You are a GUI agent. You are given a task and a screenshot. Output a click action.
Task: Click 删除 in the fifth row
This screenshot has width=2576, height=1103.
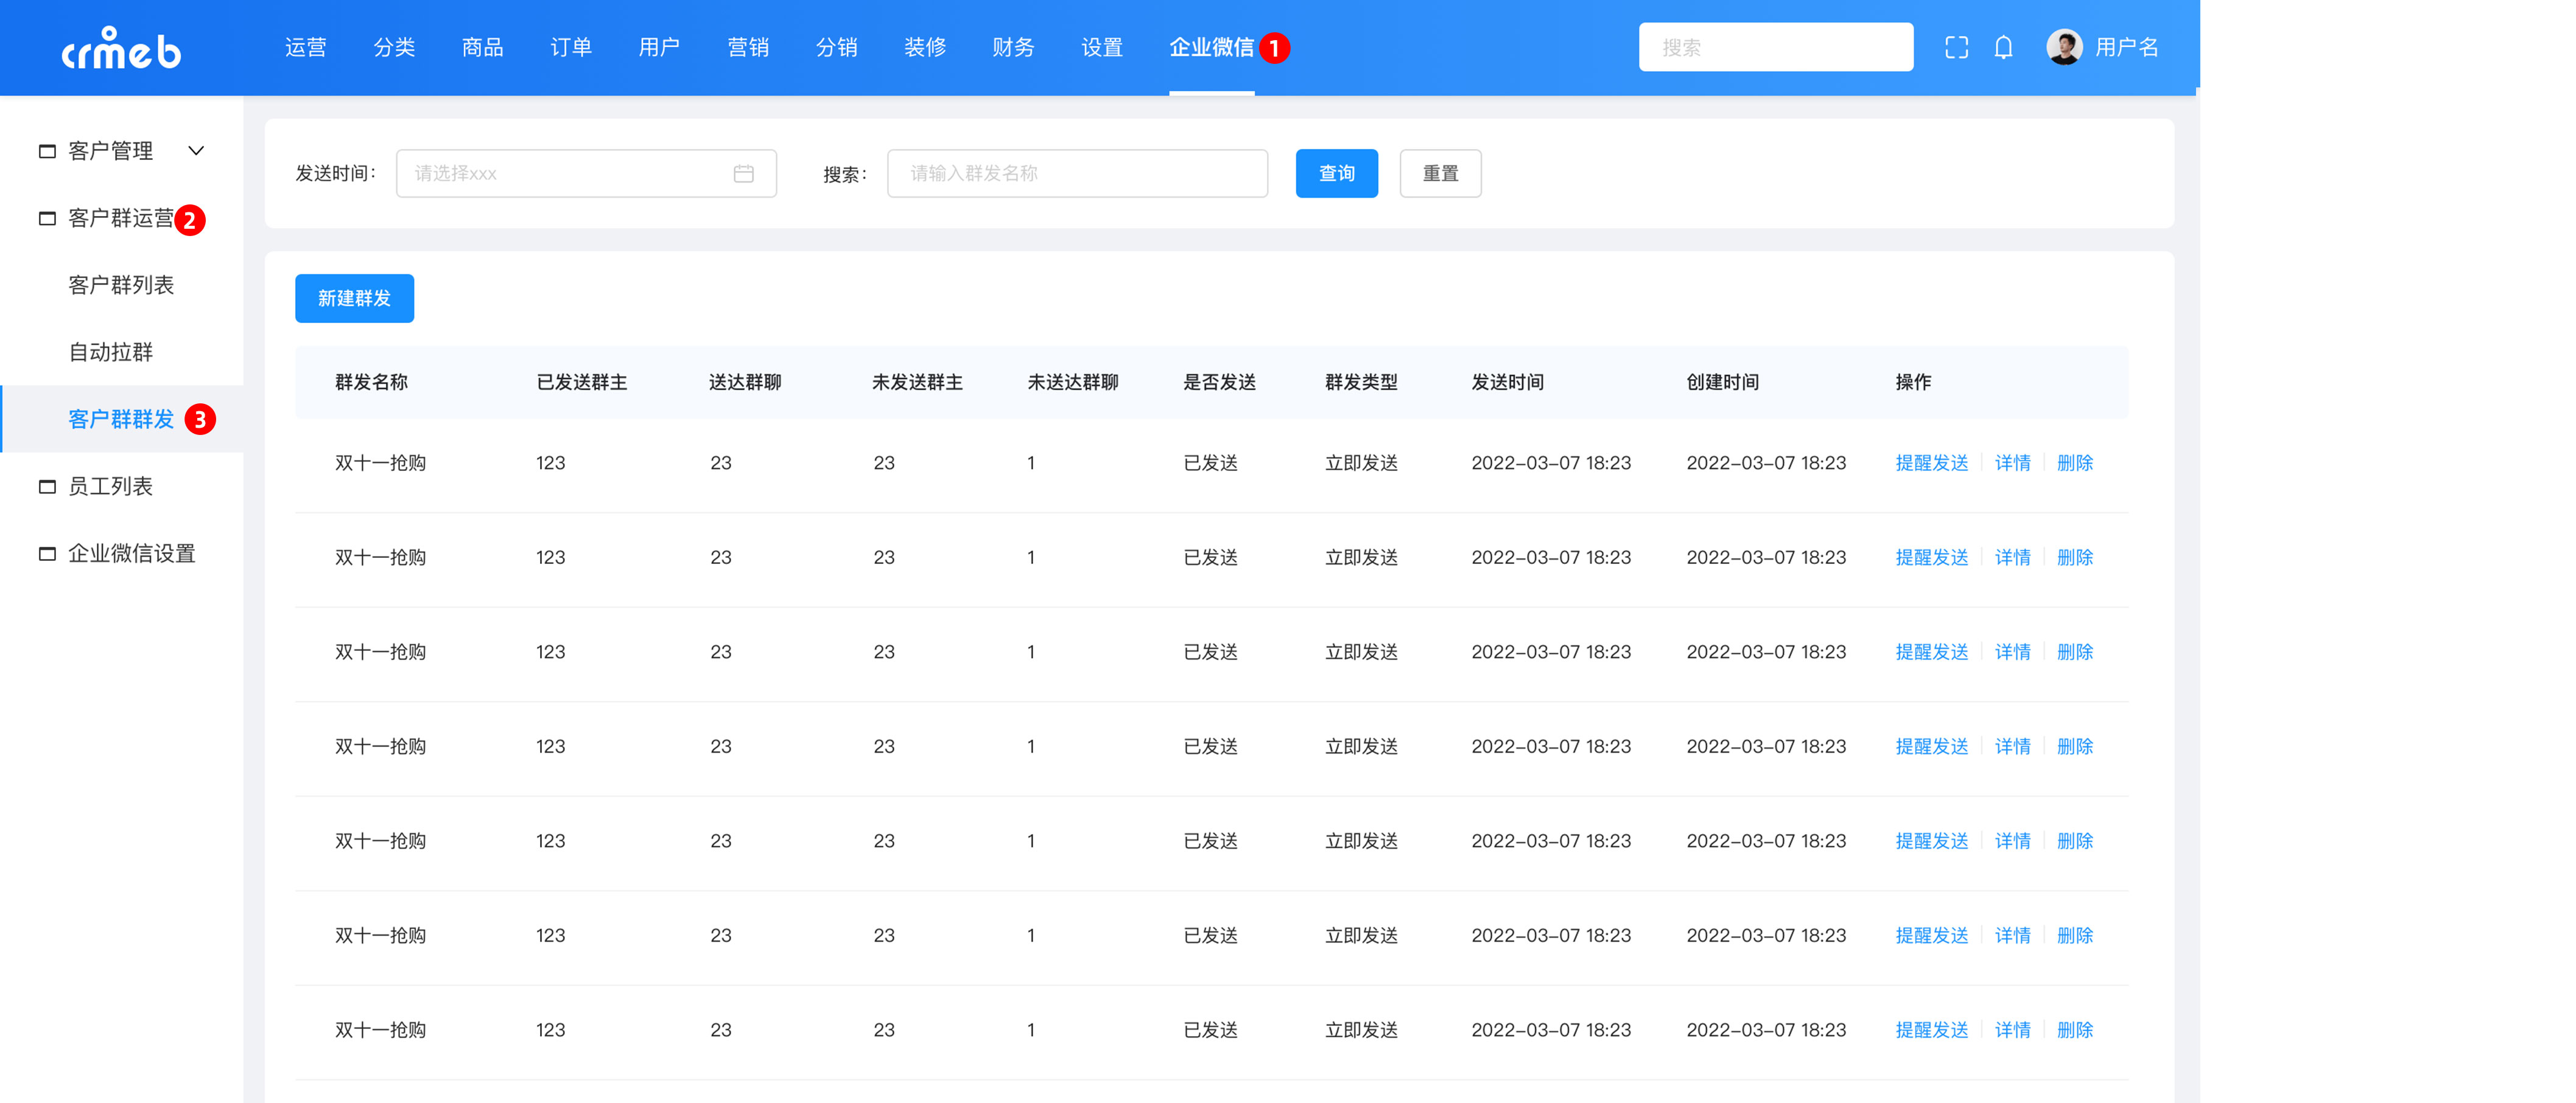2074,841
